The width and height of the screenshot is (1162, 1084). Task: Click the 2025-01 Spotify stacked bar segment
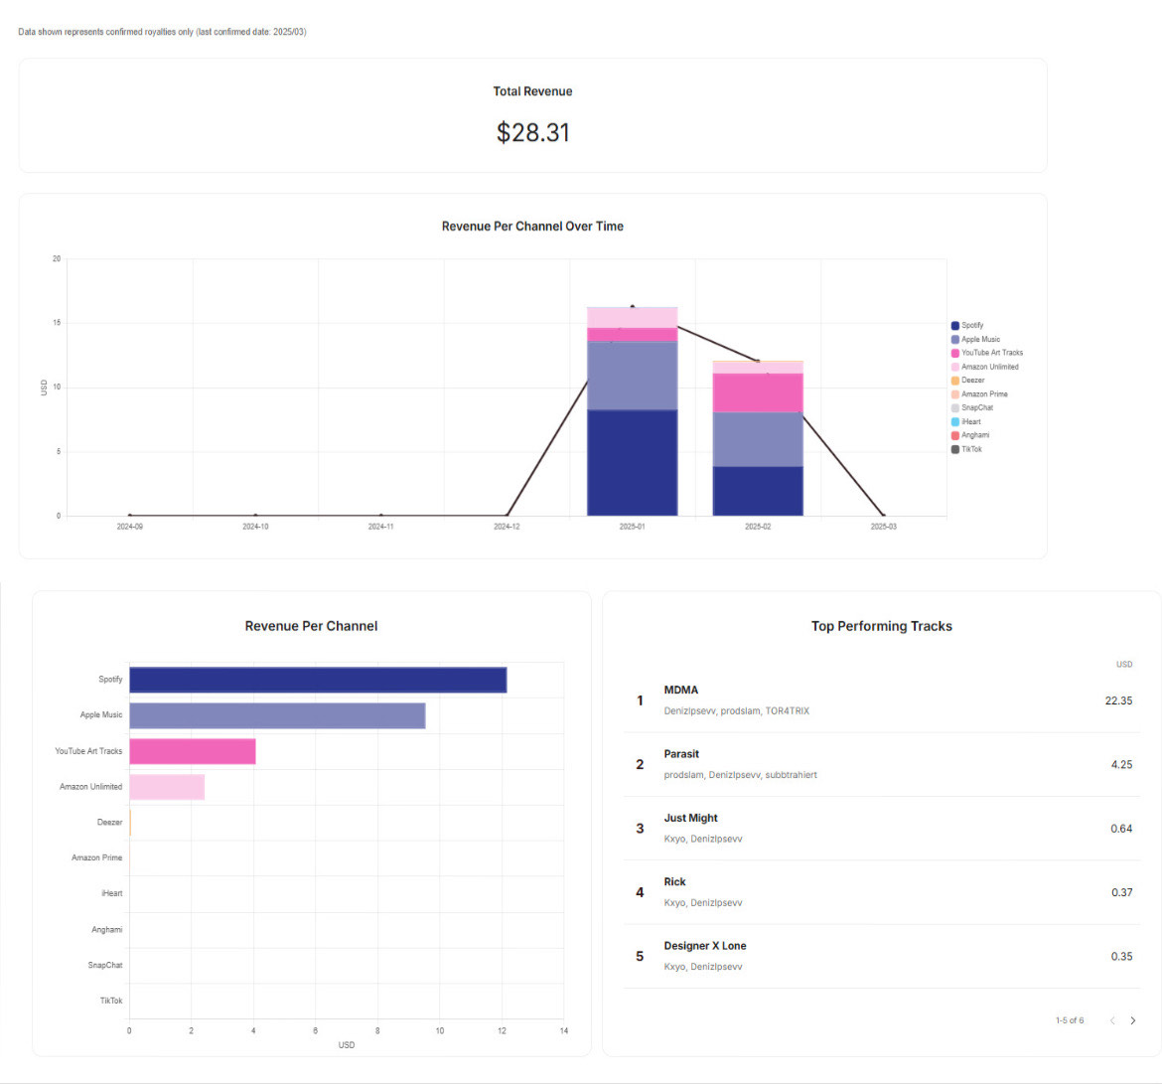pos(632,462)
